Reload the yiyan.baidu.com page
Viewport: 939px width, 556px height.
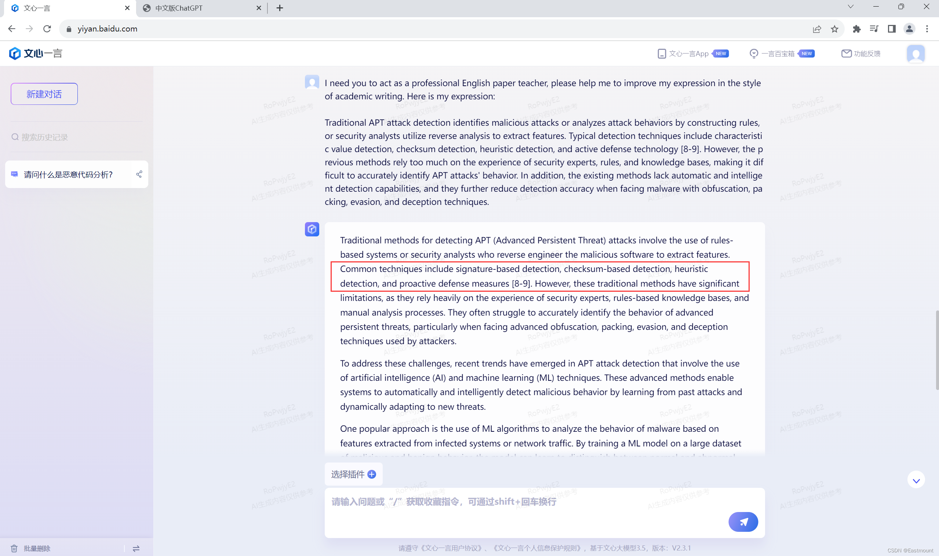[x=47, y=29]
